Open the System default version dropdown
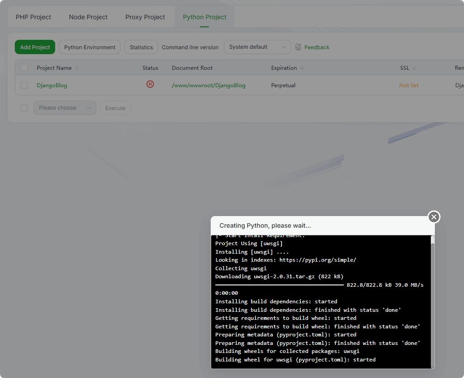Viewport: 464px width, 378px height. (257, 47)
